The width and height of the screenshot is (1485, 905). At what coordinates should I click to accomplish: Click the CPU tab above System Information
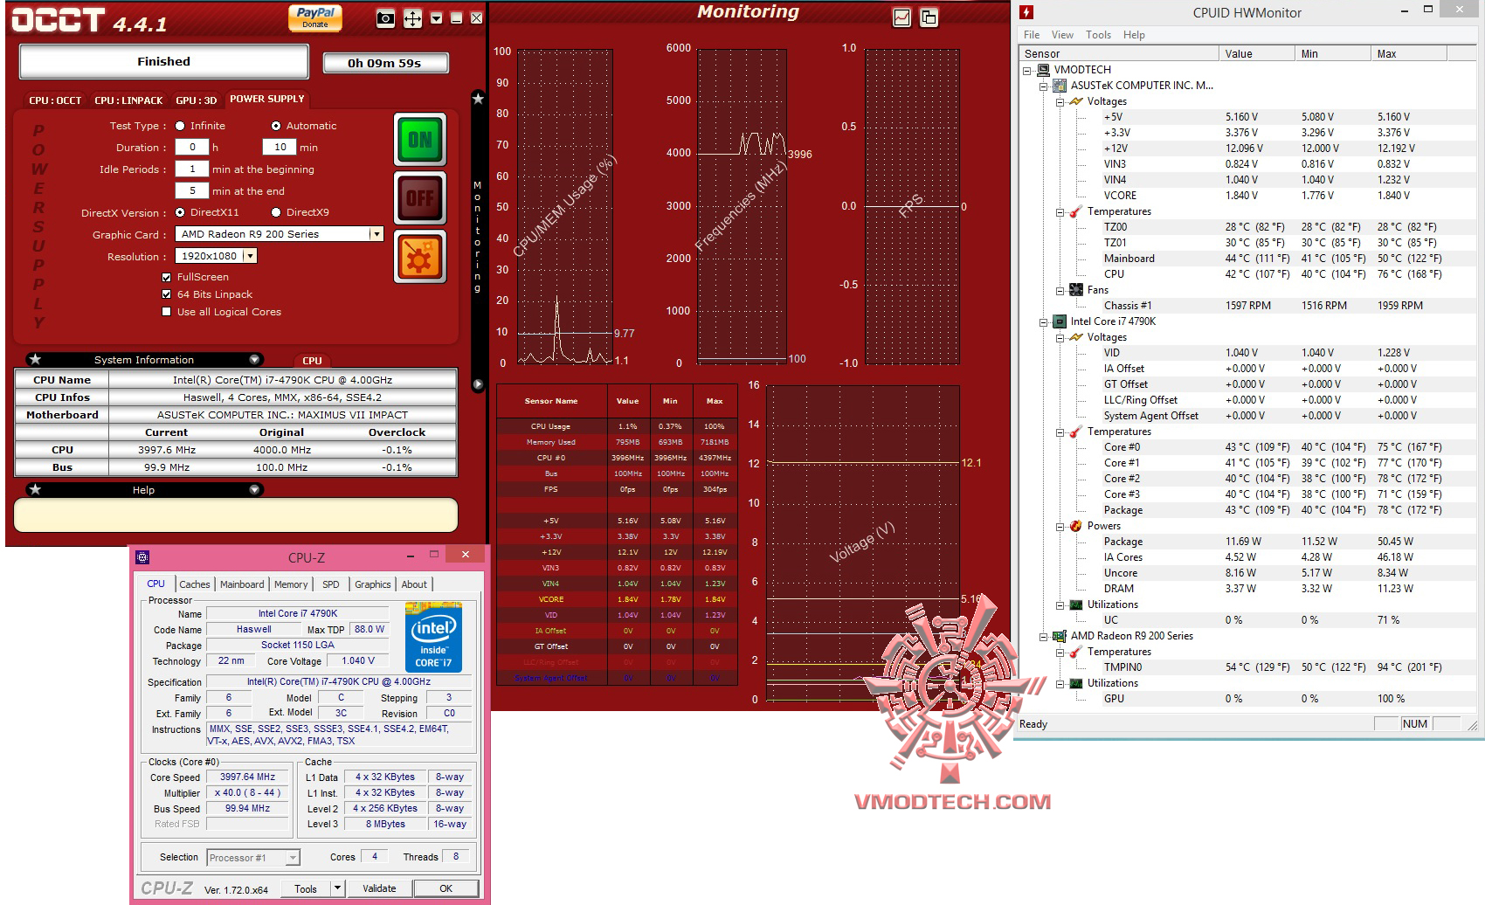pyautogui.click(x=312, y=360)
